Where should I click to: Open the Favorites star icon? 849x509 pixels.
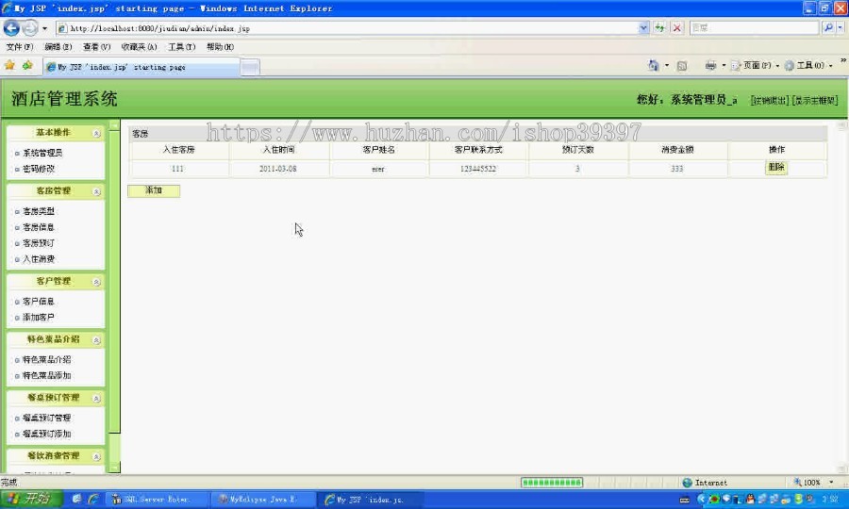pyautogui.click(x=9, y=65)
